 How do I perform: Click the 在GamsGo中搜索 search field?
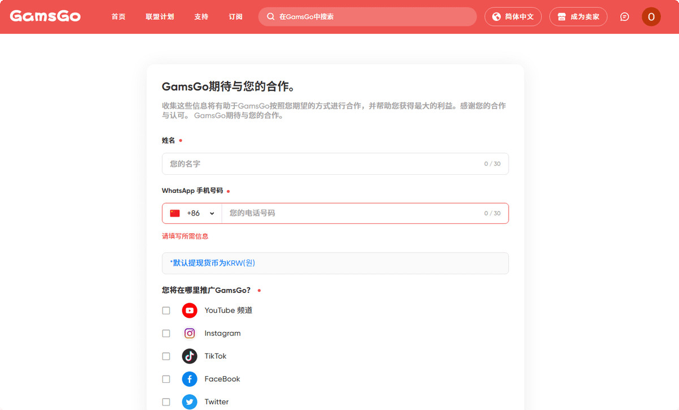(367, 16)
